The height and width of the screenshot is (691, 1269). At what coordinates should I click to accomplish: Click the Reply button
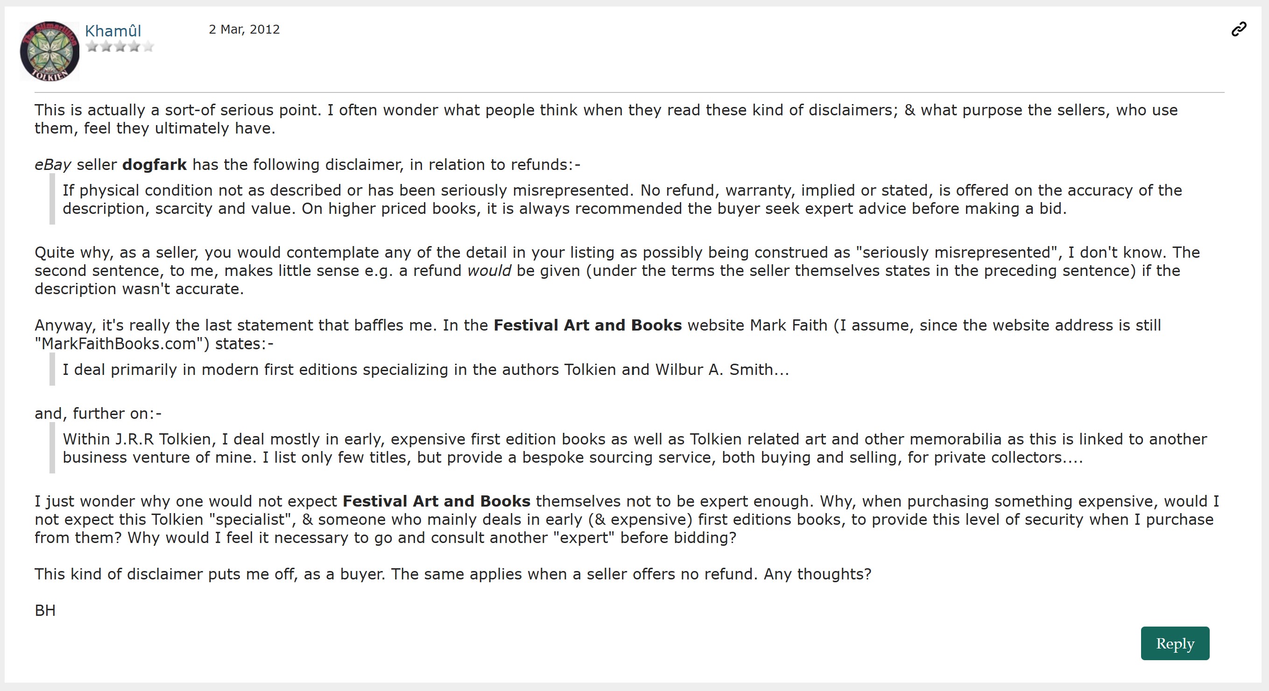pos(1175,643)
